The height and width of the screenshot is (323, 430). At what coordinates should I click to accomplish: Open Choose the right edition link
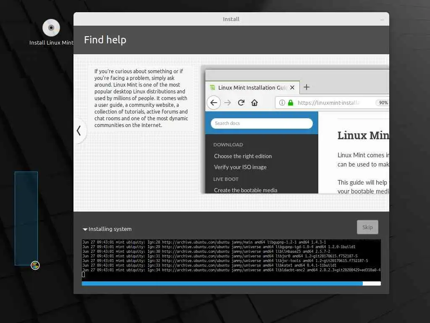(x=243, y=156)
